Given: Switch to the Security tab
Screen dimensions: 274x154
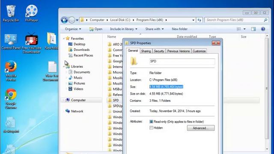Looking at the screenshot, I should click(x=159, y=51).
